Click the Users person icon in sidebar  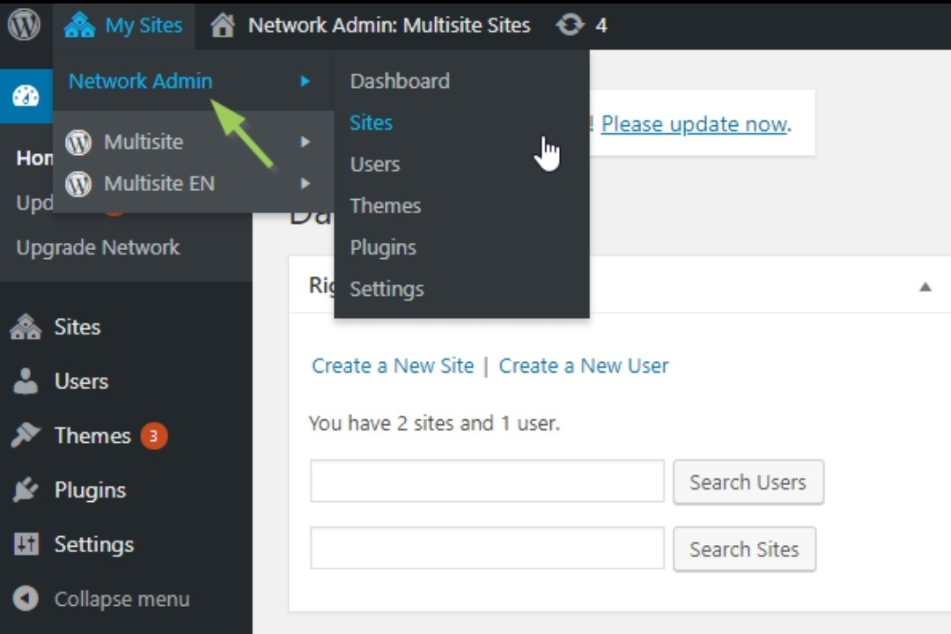pyautogui.click(x=26, y=381)
